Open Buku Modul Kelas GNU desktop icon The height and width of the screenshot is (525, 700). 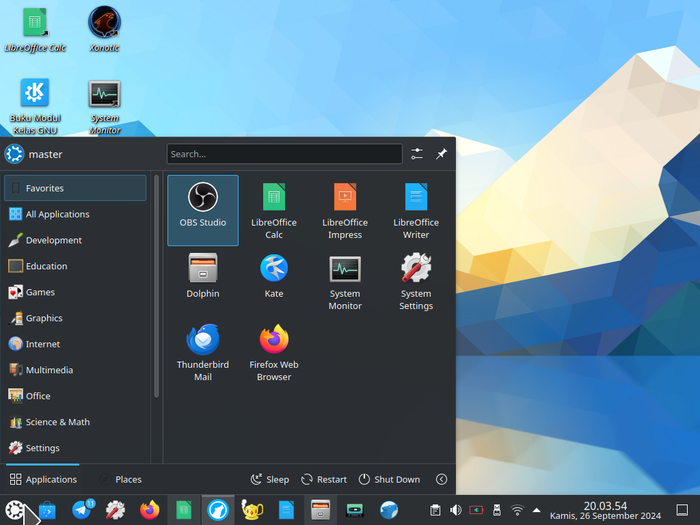click(x=35, y=106)
